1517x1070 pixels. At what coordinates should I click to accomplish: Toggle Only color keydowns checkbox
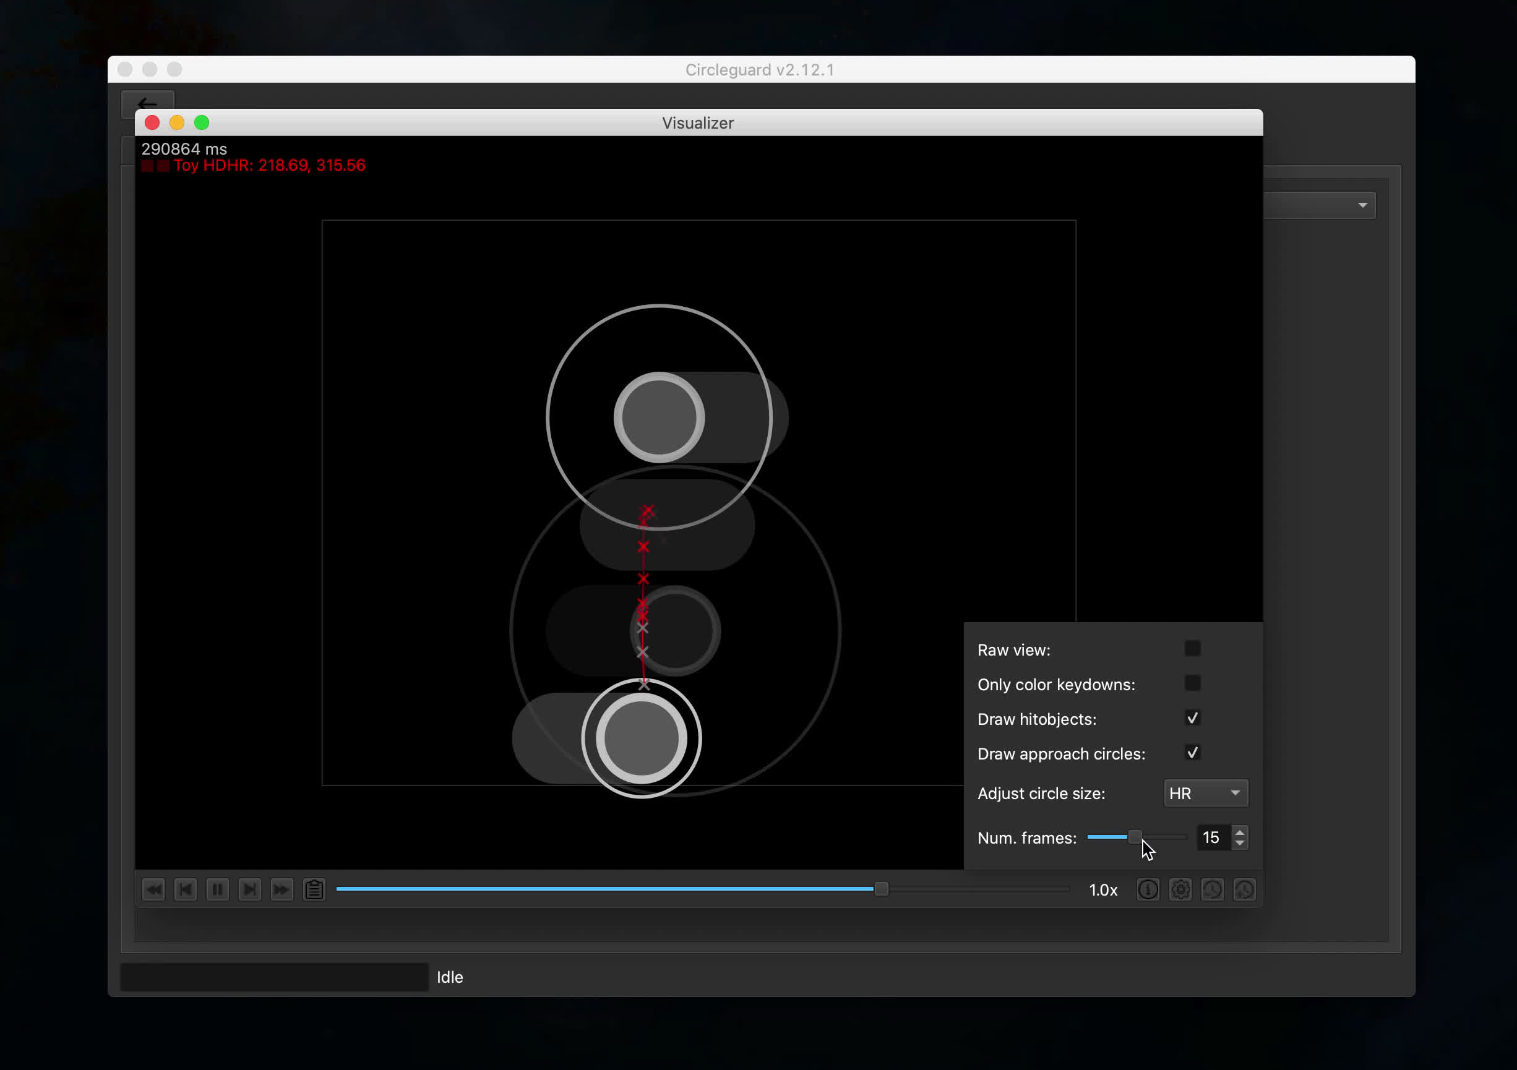[x=1193, y=683]
